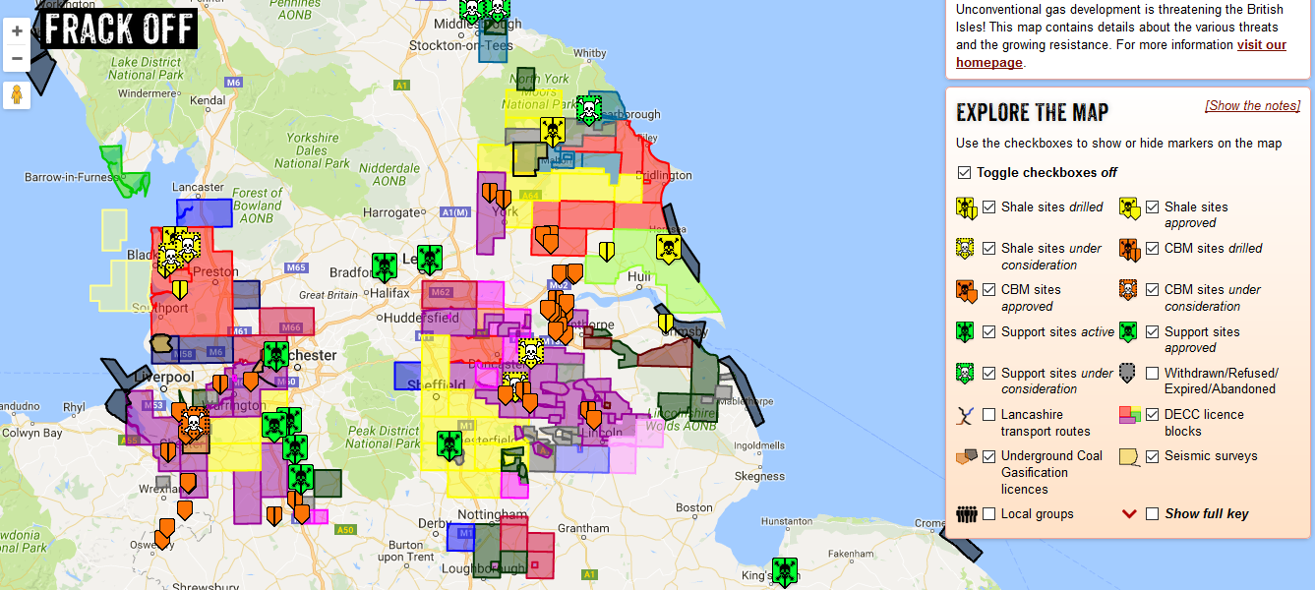Enable Lancashire transport routes checkbox
The width and height of the screenshot is (1315, 590).
click(x=988, y=415)
